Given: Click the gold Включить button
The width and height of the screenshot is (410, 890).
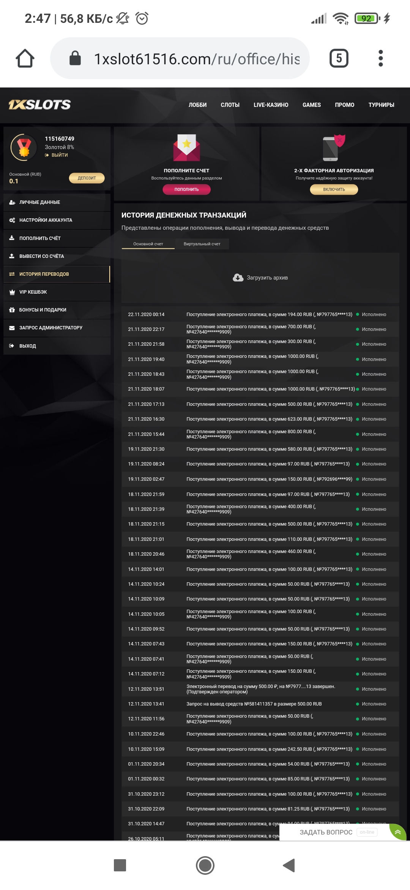Looking at the screenshot, I should (x=334, y=189).
